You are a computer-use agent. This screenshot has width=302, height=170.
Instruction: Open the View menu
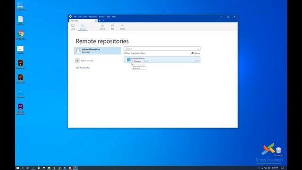pyautogui.click(x=85, y=17)
